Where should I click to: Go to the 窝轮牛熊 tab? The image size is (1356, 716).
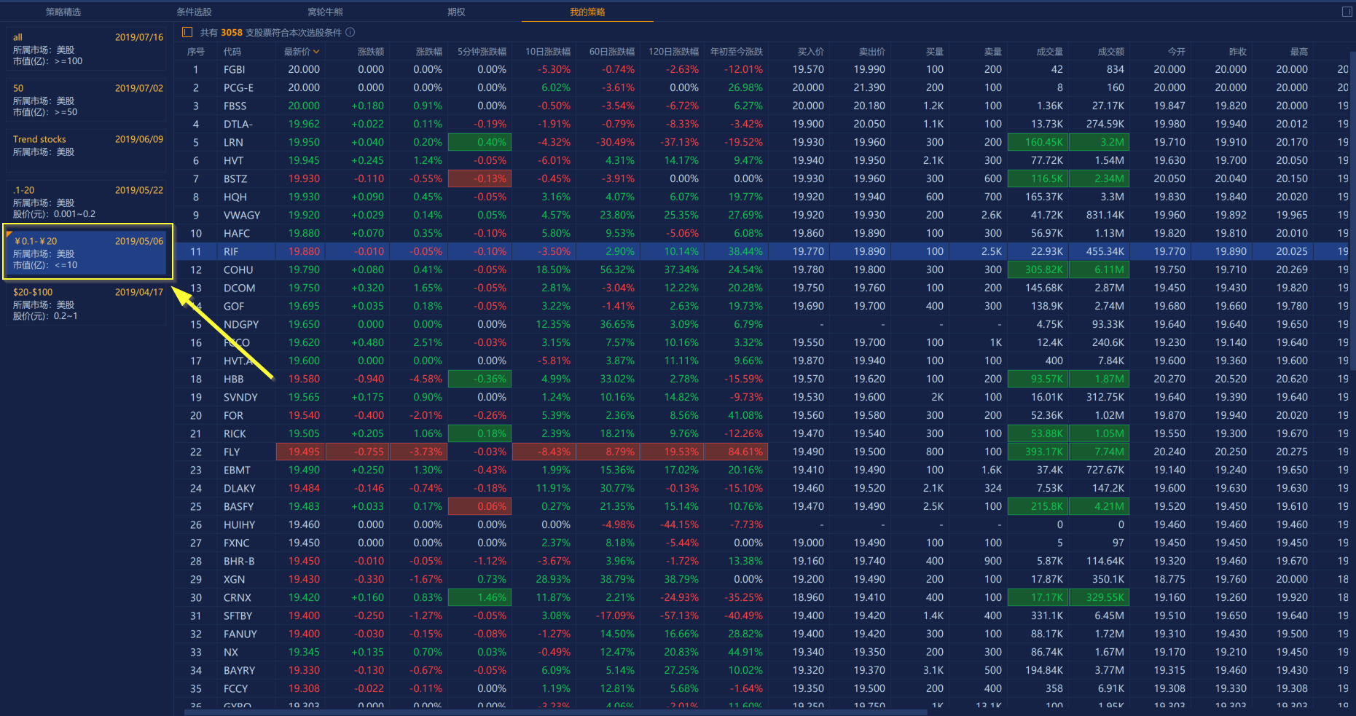pyautogui.click(x=325, y=12)
